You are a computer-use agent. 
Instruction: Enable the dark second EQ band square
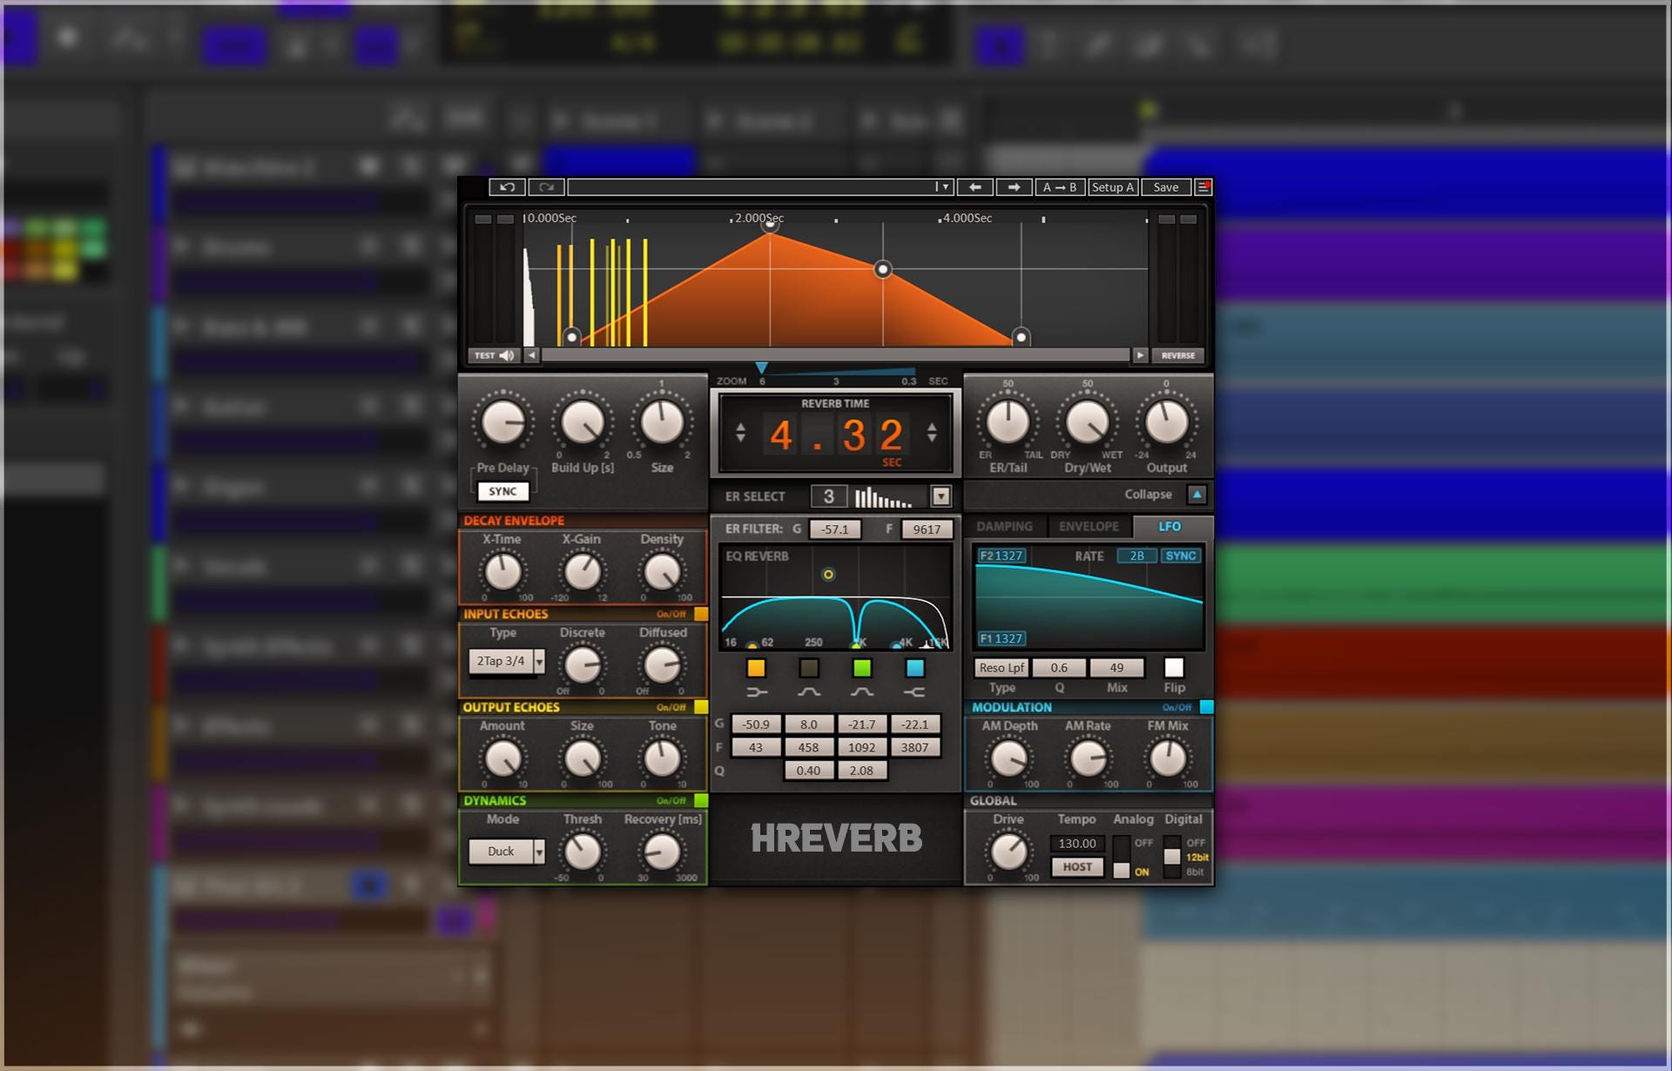pos(809,668)
